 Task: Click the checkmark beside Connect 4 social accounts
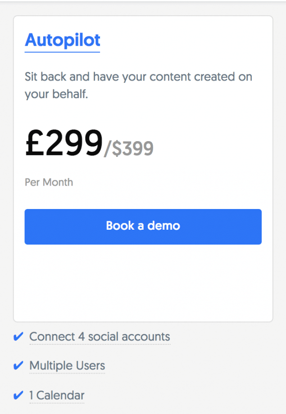click(x=18, y=337)
